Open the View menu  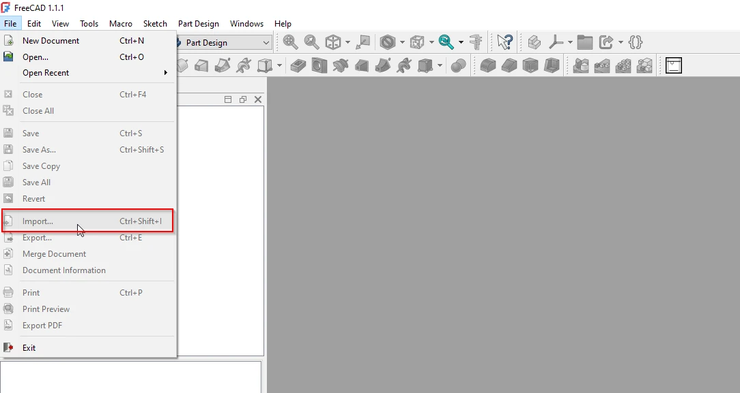point(60,24)
